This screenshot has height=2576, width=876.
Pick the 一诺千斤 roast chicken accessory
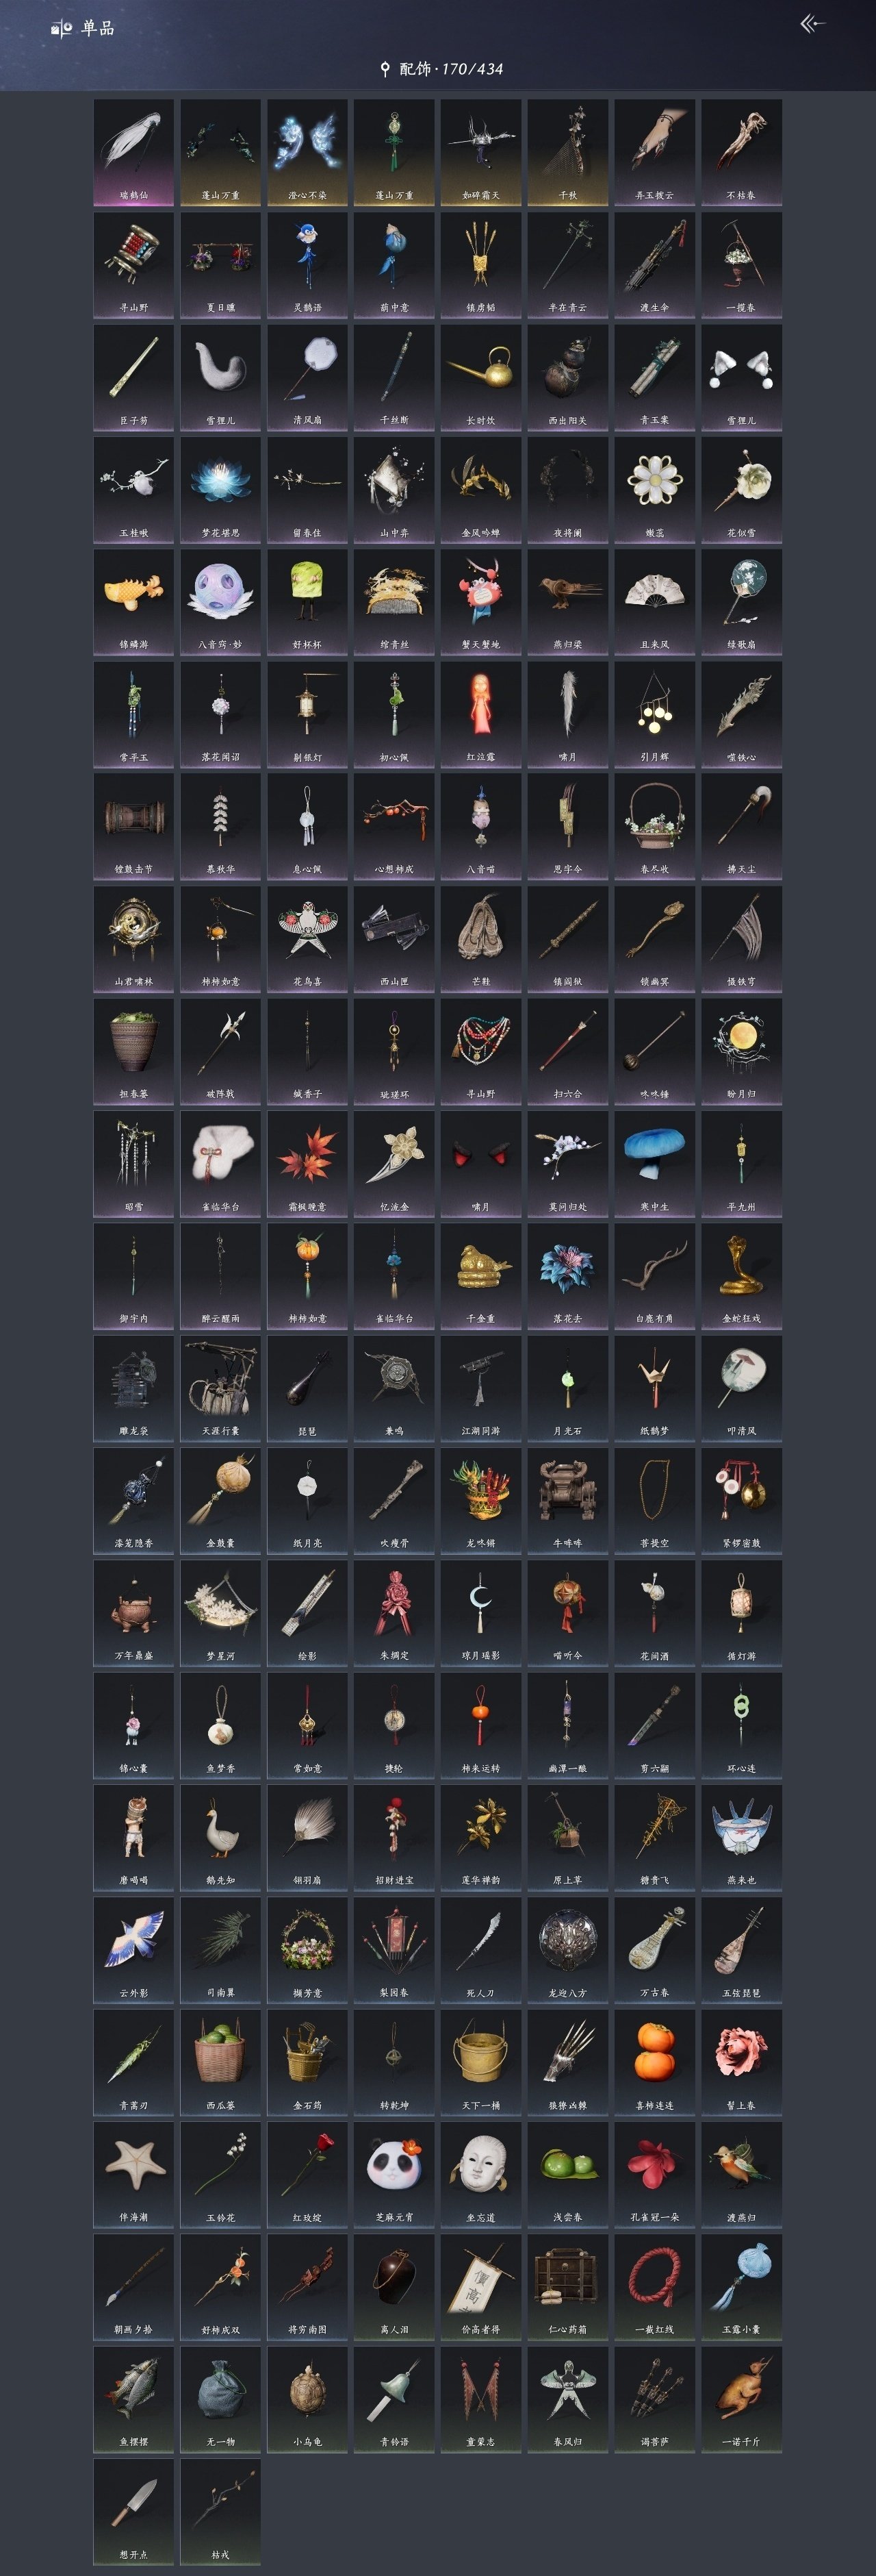pos(741,2400)
